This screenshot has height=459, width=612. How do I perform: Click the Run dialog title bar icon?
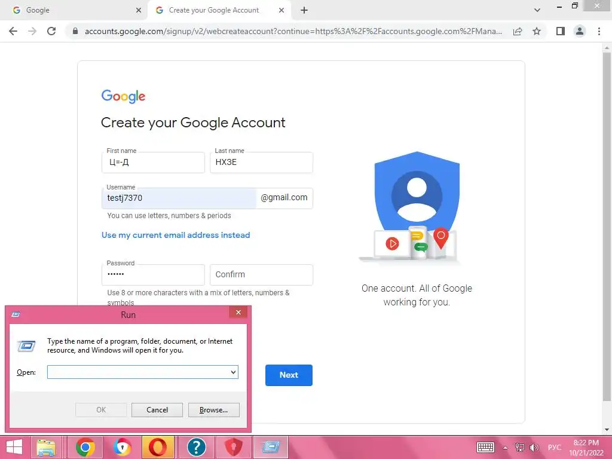coord(16,314)
